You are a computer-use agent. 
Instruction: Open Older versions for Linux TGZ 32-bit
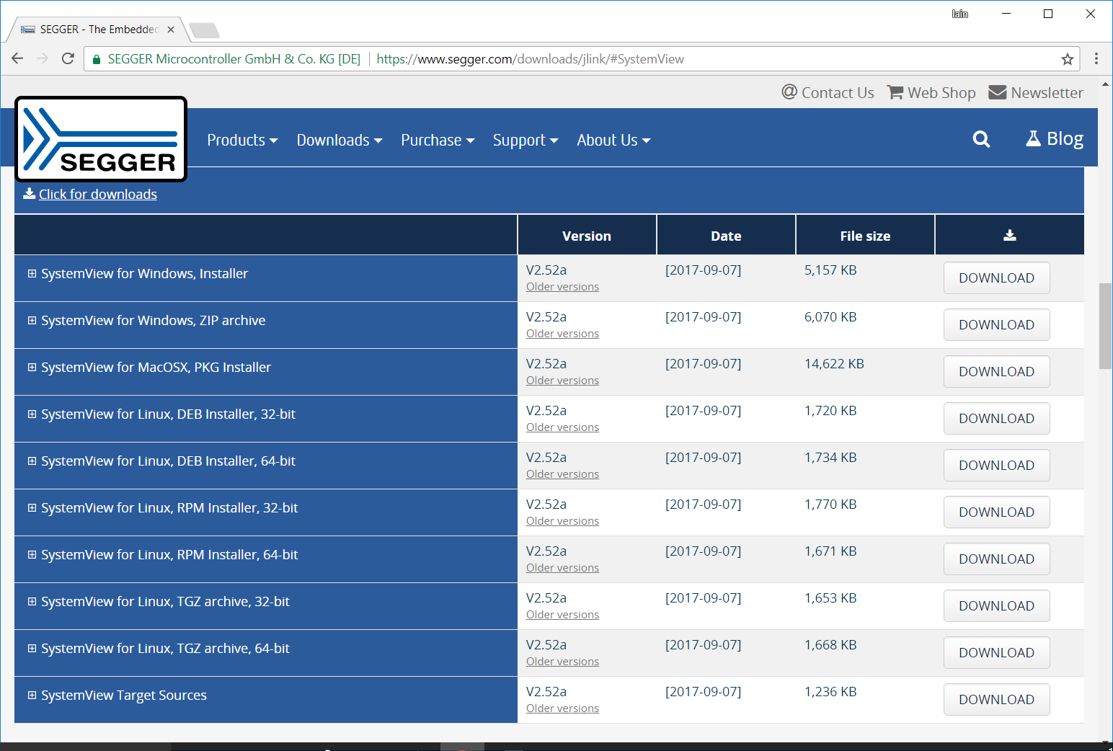click(562, 615)
